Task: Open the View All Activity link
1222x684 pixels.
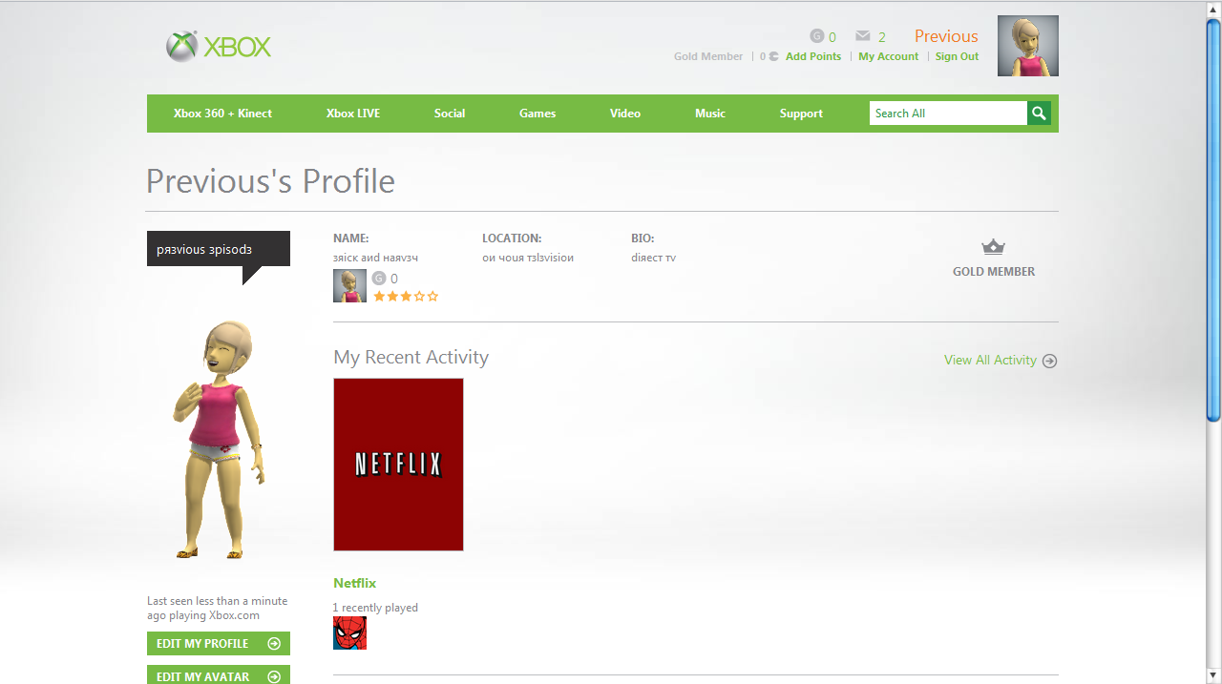Action: click(990, 360)
